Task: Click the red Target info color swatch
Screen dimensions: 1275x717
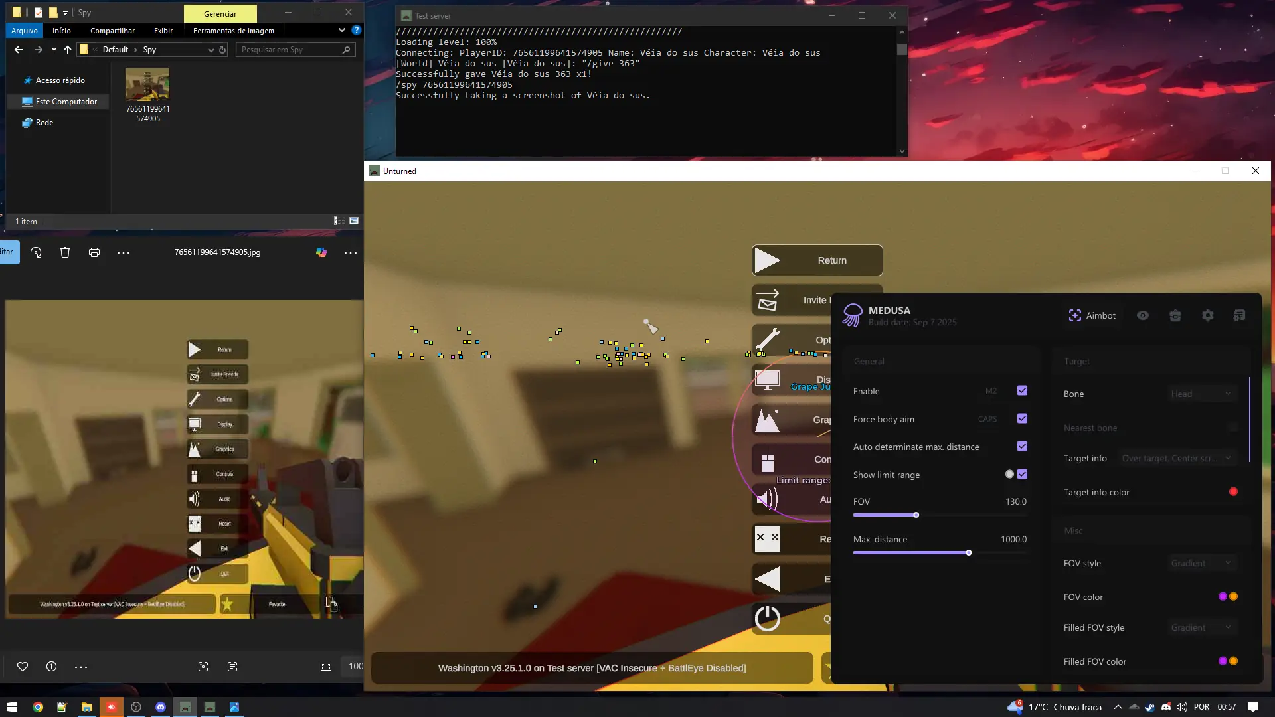Action: pyautogui.click(x=1233, y=491)
